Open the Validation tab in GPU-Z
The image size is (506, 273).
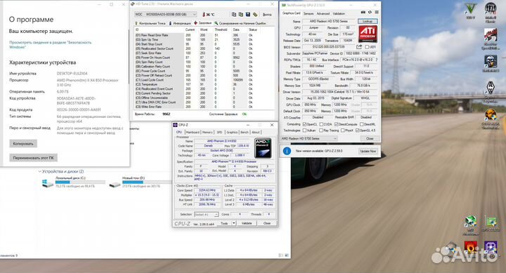pyautogui.click(x=339, y=13)
